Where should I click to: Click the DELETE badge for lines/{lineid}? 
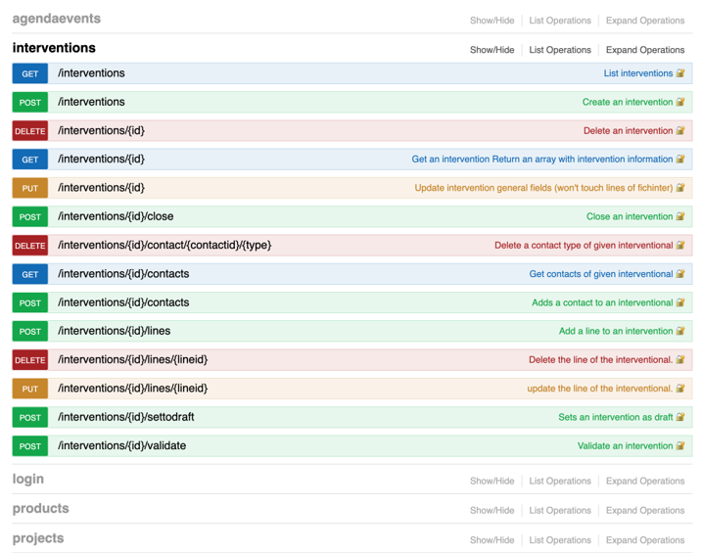click(30, 360)
